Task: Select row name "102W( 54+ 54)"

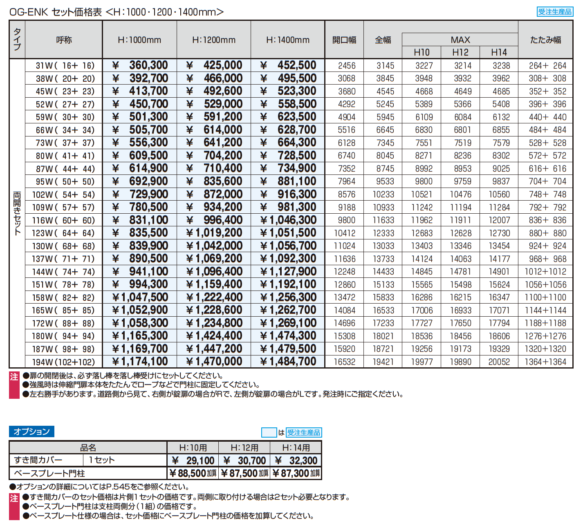Action: point(63,194)
